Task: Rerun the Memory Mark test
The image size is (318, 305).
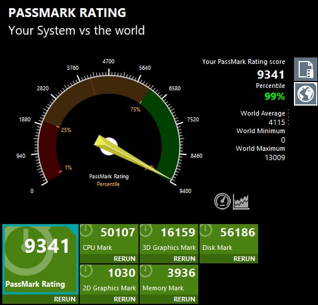Action: coord(169,299)
